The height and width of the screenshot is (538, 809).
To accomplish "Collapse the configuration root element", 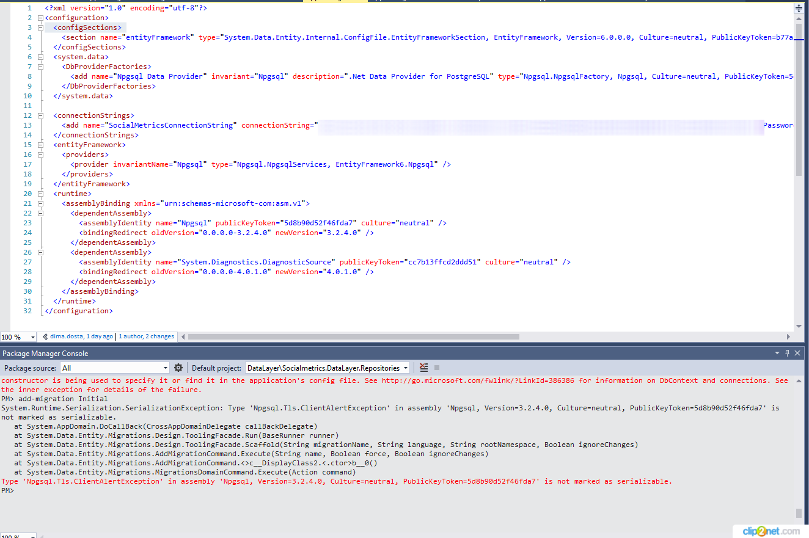I will tap(40, 18).
